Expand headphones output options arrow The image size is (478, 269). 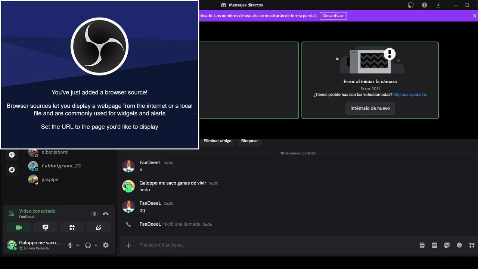tap(96, 245)
